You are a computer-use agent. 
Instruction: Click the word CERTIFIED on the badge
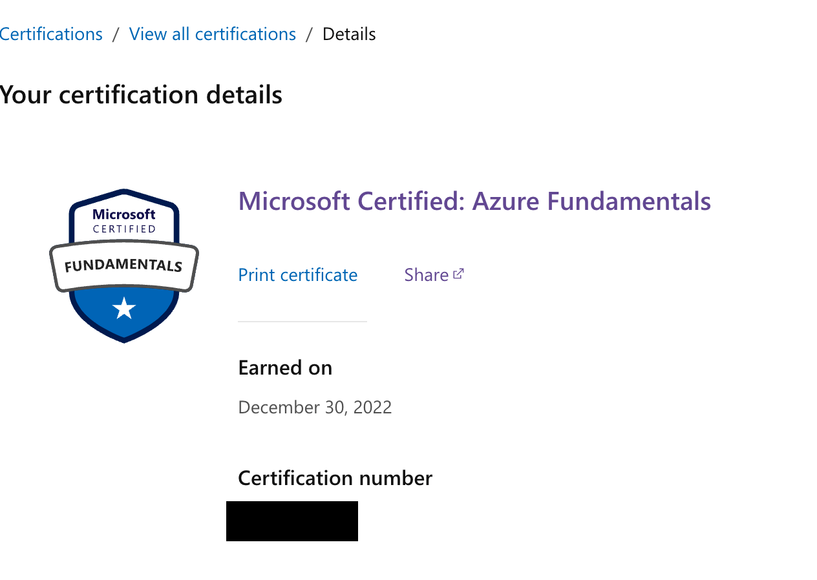coord(124,229)
